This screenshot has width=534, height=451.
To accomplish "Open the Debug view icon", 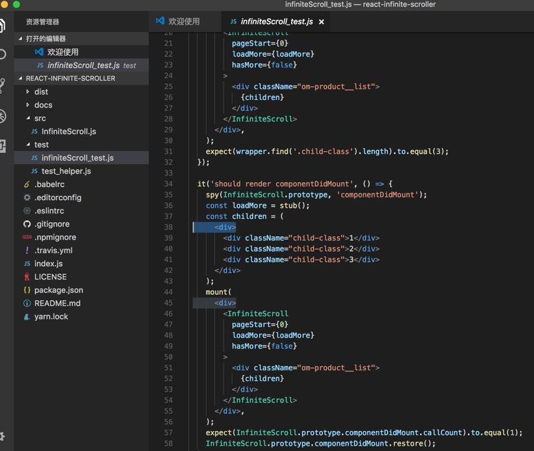I will [x=3, y=115].
